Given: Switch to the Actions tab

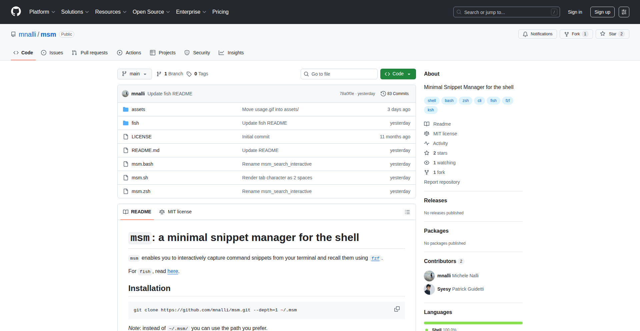Looking at the screenshot, I should [x=129, y=53].
